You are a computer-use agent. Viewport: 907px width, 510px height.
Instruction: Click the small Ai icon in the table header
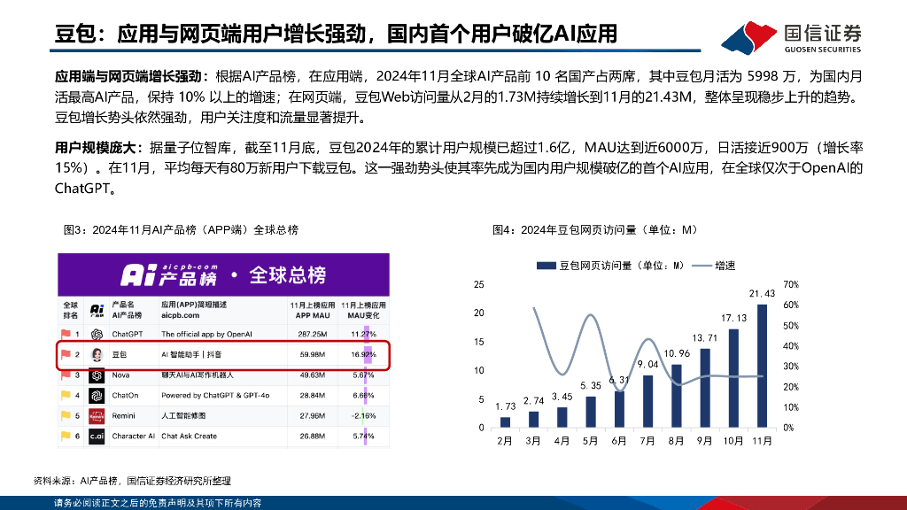point(97,311)
